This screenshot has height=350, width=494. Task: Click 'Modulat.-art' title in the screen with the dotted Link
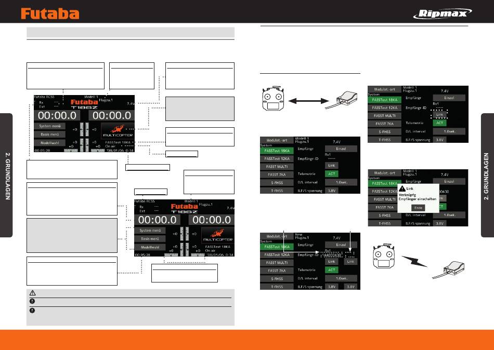(384, 89)
